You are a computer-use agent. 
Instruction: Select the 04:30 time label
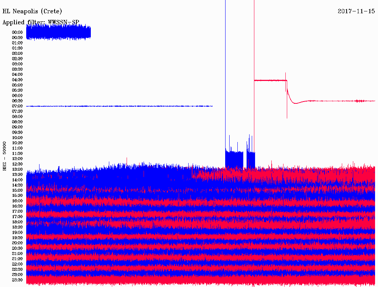17,80
